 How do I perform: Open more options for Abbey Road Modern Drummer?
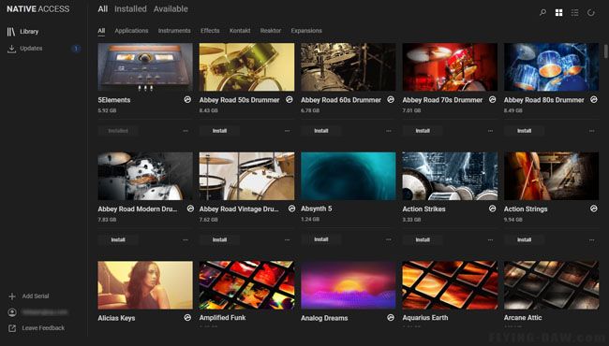pos(186,239)
